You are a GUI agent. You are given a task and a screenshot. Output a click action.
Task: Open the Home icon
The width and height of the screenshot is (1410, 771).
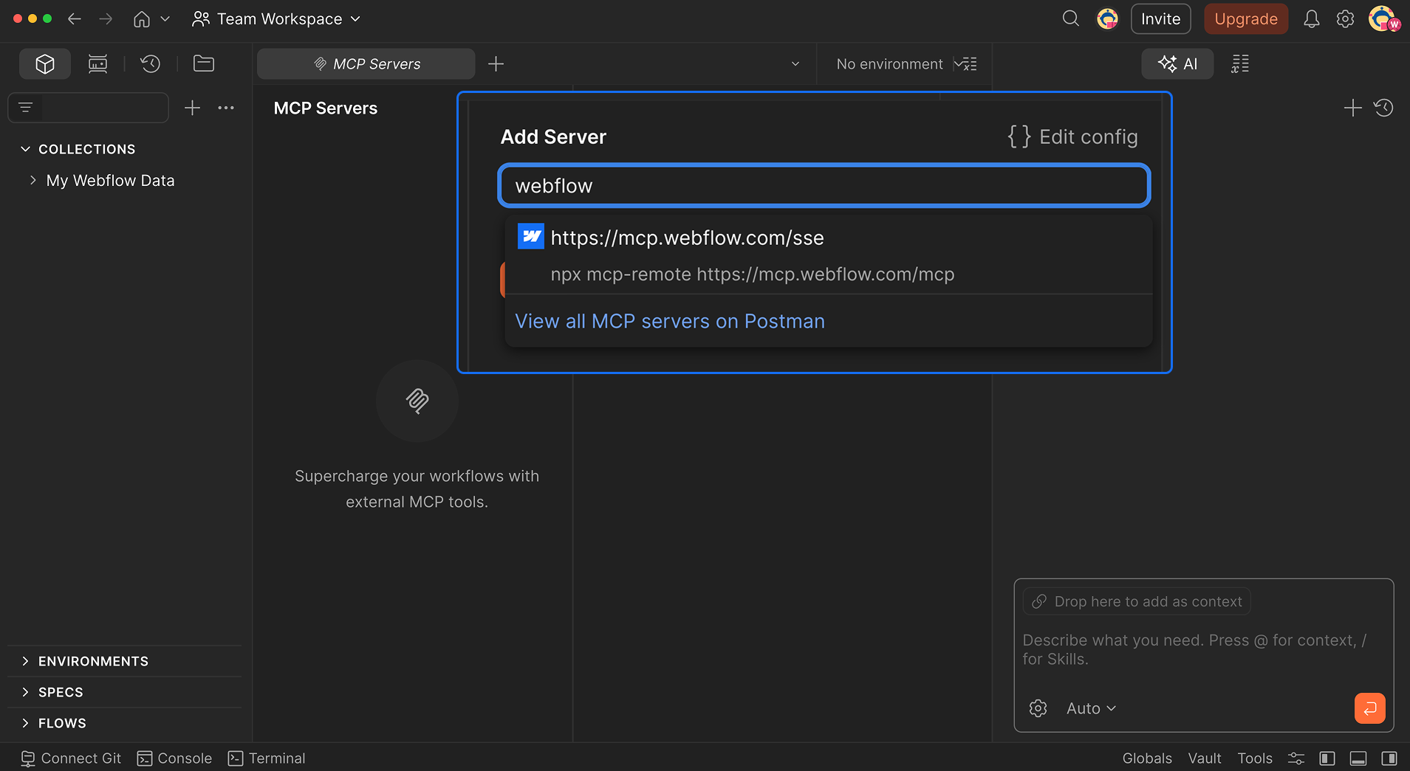click(142, 19)
